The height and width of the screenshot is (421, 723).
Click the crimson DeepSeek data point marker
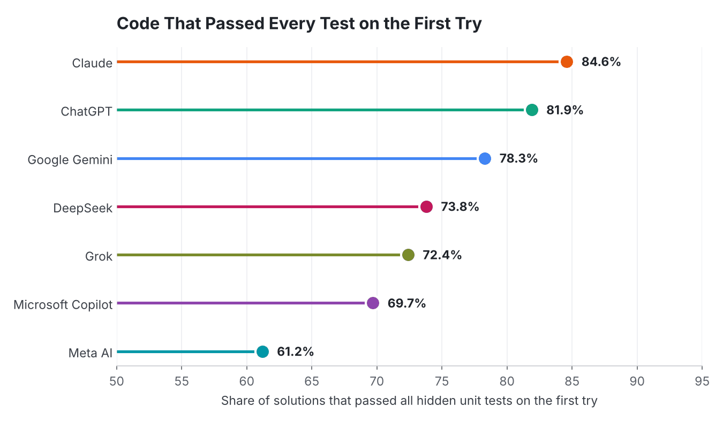426,206
